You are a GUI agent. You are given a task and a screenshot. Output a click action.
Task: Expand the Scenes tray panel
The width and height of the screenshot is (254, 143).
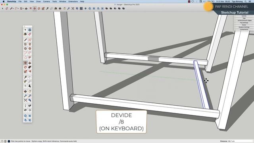[244, 16]
